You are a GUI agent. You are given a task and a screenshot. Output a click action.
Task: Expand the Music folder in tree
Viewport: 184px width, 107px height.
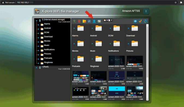click(38, 46)
